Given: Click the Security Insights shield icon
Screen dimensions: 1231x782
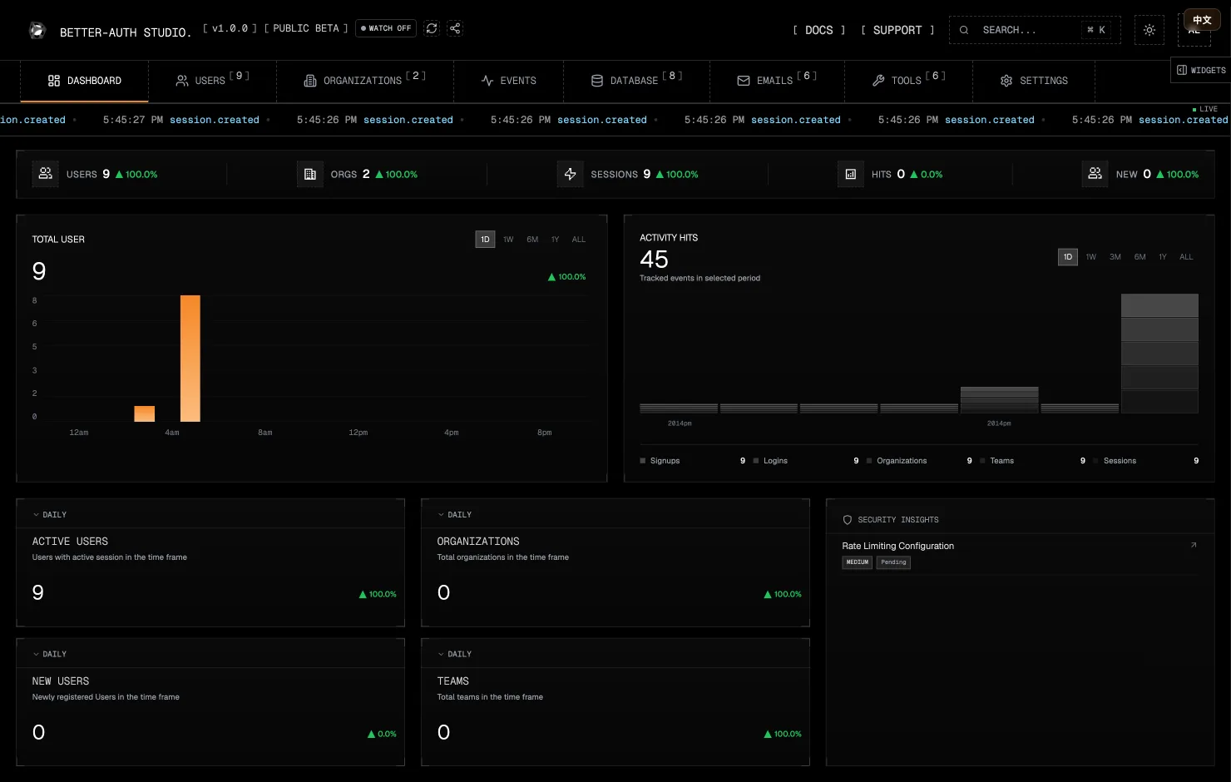Looking at the screenshot, I should pos(848,520).
